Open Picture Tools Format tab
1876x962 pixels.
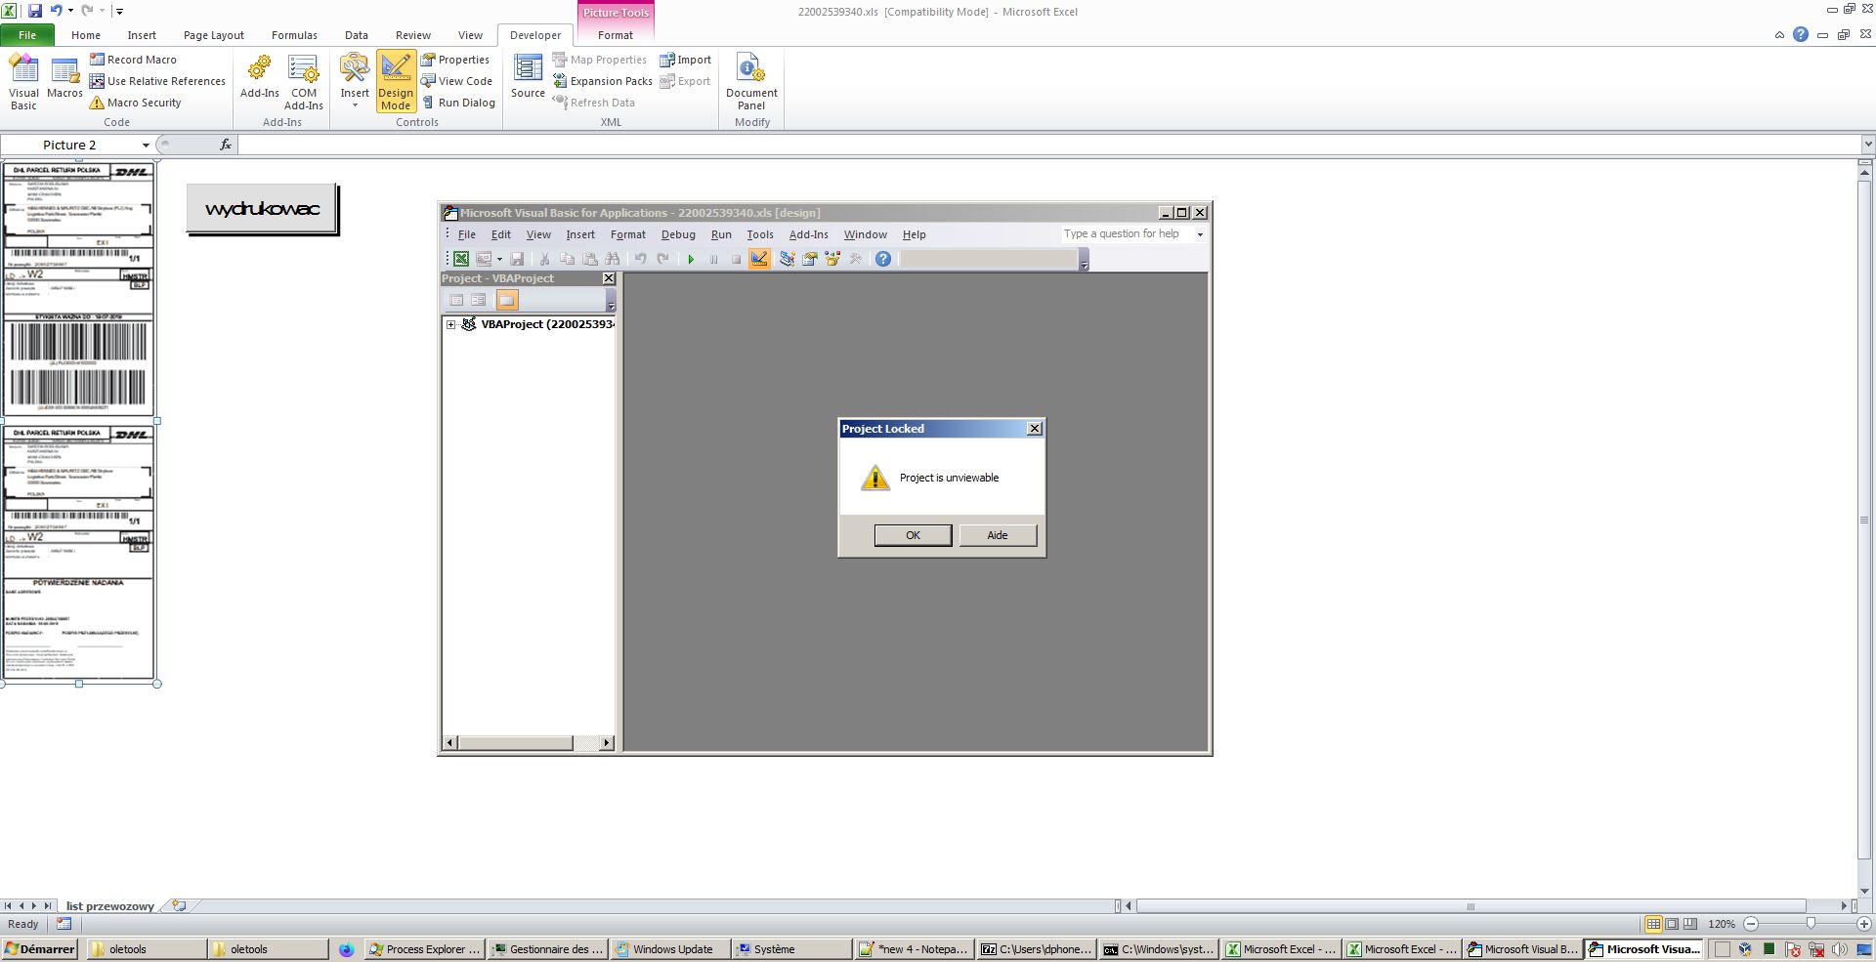(616, 35)
